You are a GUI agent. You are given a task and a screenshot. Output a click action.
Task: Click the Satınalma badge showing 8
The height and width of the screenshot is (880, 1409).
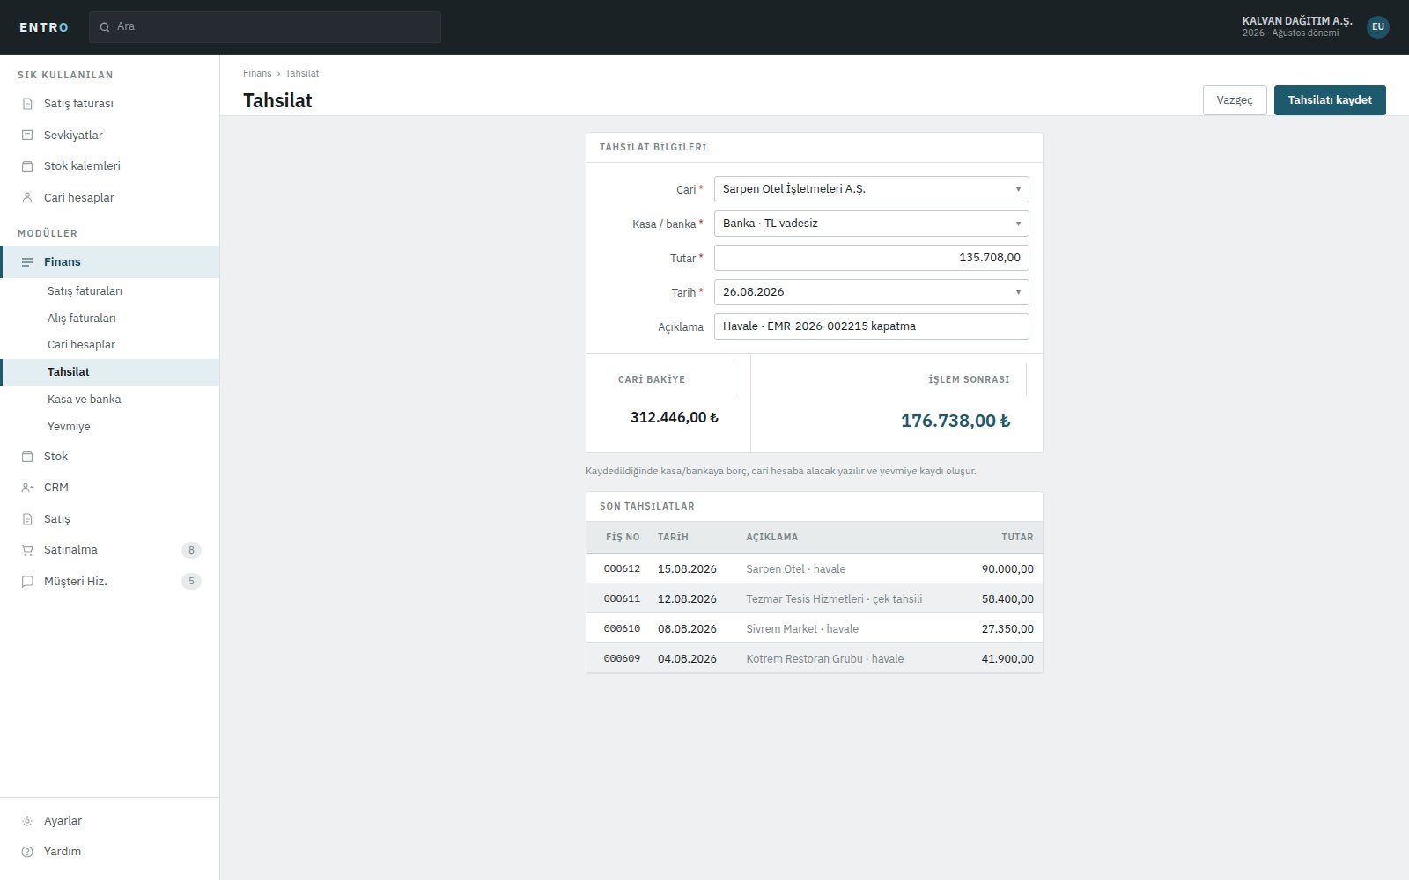[191, 550]
